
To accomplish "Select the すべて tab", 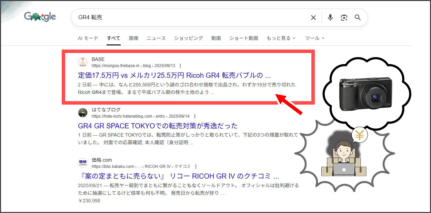I will (x=113, y=38).
